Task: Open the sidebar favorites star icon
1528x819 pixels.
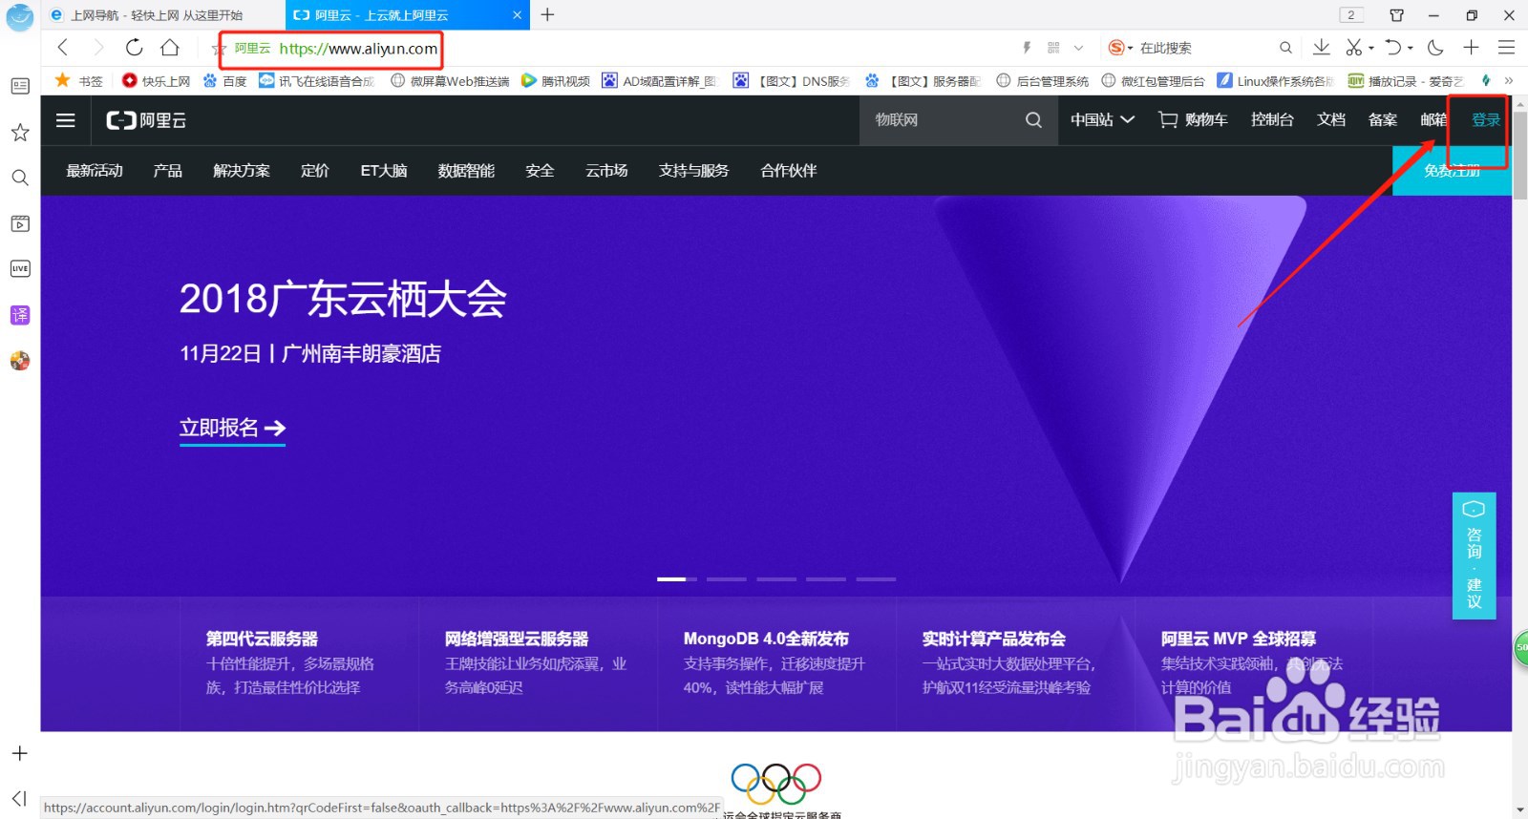Action: 20,132
